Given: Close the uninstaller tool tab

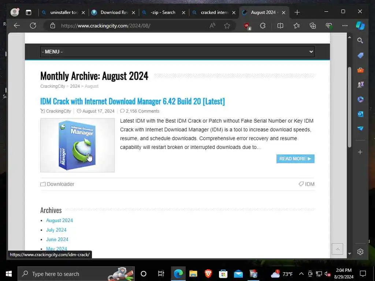Looking at the screenshot, I should click(83, 13).
